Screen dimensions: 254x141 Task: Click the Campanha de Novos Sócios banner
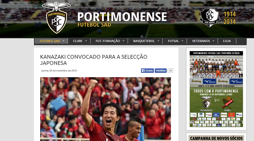[x=216, y=138]
